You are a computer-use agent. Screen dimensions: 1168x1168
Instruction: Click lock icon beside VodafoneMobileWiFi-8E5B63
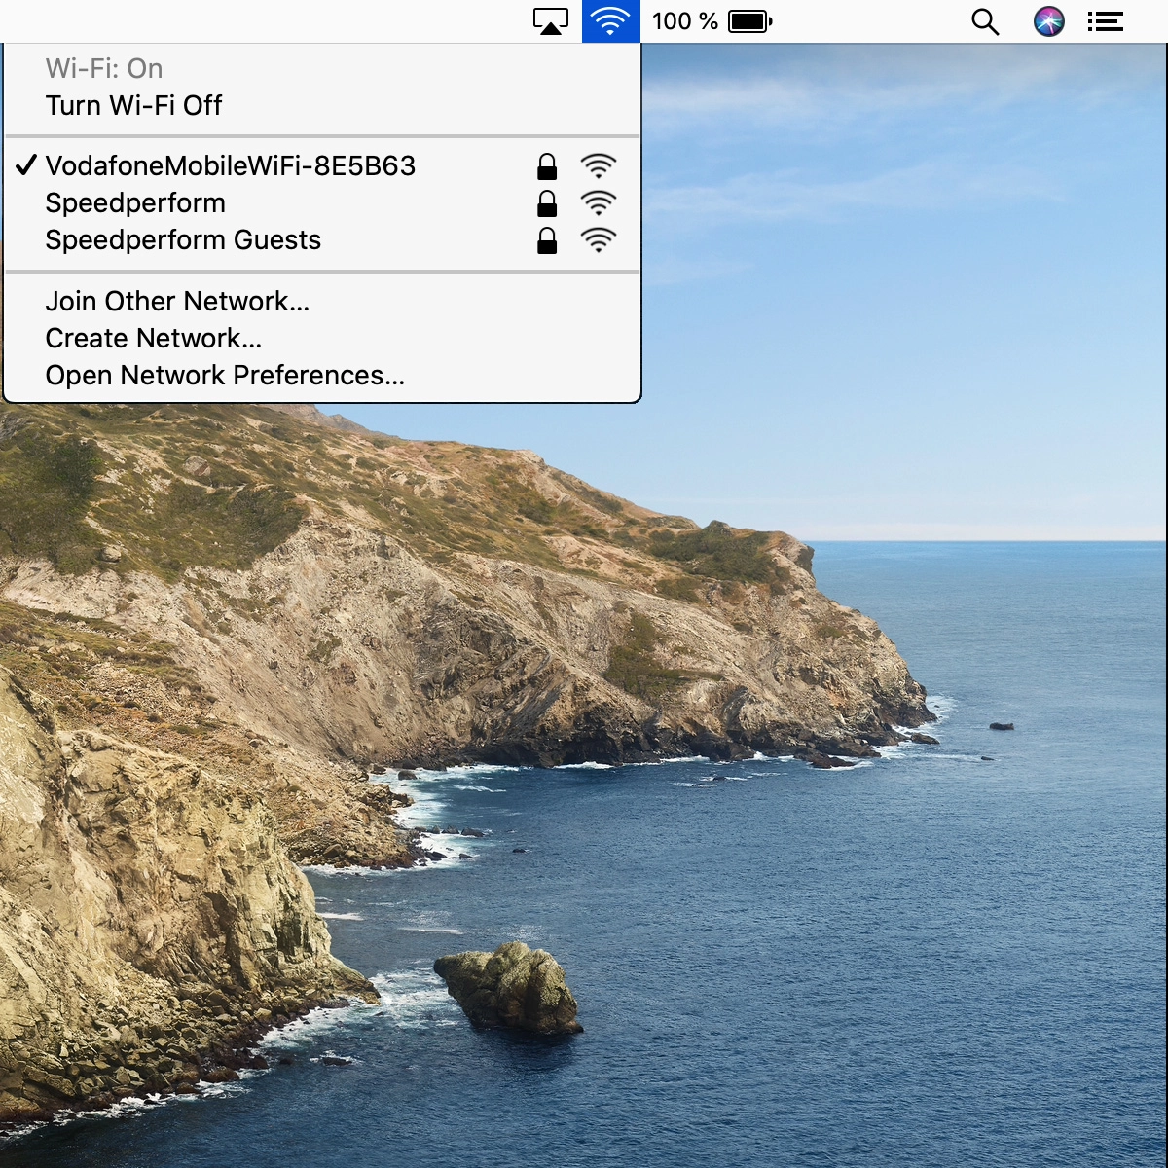coord(547,166)
